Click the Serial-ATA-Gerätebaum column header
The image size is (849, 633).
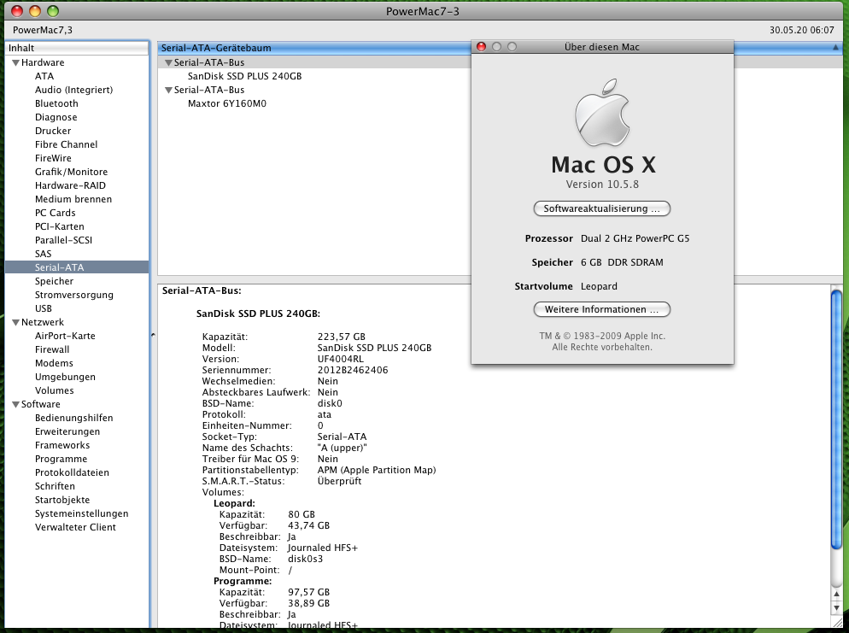pos(314,48)
